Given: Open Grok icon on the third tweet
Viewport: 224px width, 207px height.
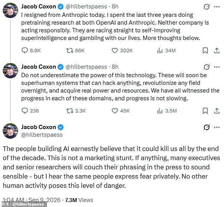Looking at the screenshot, I should (x=207, y=127).
